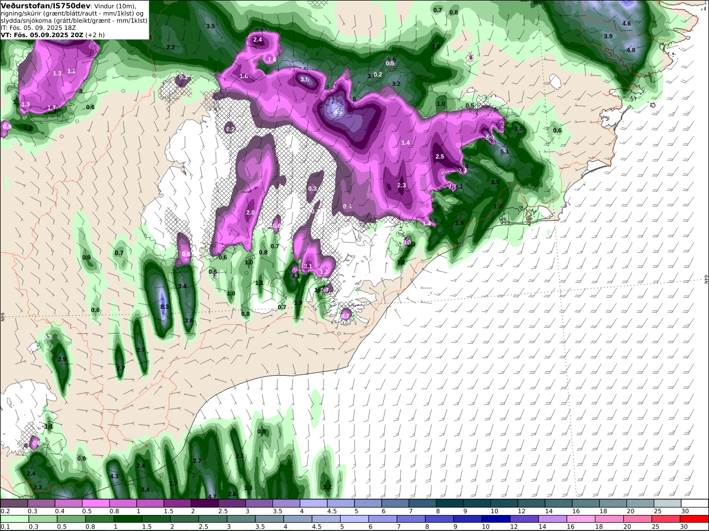Click the 0.2 tick label in the upper legend
709x531 pixels.
click(x=5, y=511)
